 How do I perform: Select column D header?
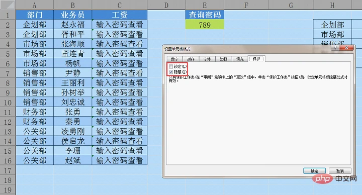tap(166, 5)
